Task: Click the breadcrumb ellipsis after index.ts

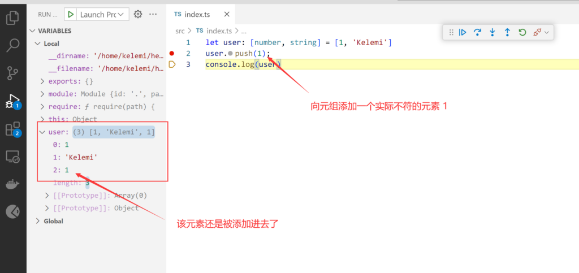Action: pyautogui.click(x=243, y=31)
